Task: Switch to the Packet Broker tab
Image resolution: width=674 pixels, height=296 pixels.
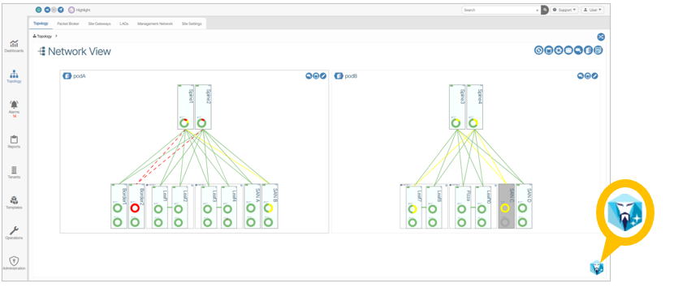Action: tap(68, 24)
